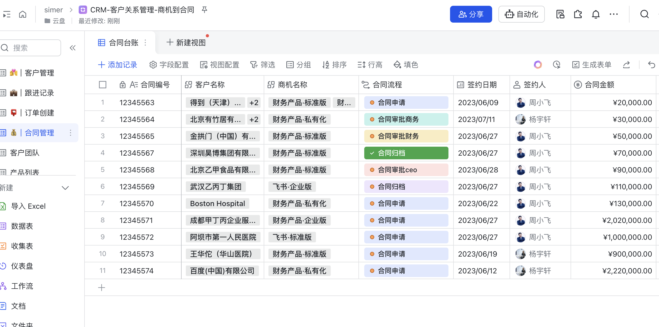Open the 合同台账 view options menu
659x327 pixels.
(x=145, y=43)
